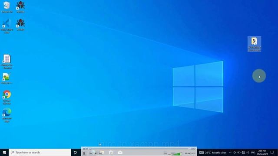Select the Notepad++ shortcut icon on desktop

(7, 78)
